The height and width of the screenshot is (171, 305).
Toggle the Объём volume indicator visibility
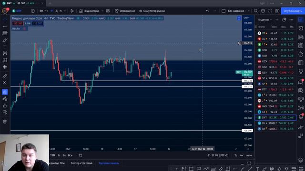coord(24,28)
